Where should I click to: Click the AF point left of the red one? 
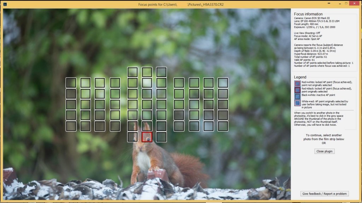[x=133, y=137]
